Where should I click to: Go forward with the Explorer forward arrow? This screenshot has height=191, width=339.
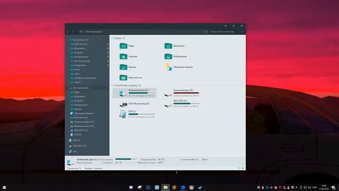pyautogui.click(x=73, y=32)
